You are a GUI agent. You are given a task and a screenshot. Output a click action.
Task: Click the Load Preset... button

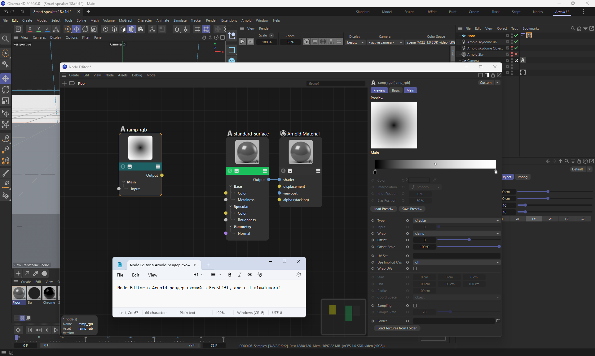383,209
